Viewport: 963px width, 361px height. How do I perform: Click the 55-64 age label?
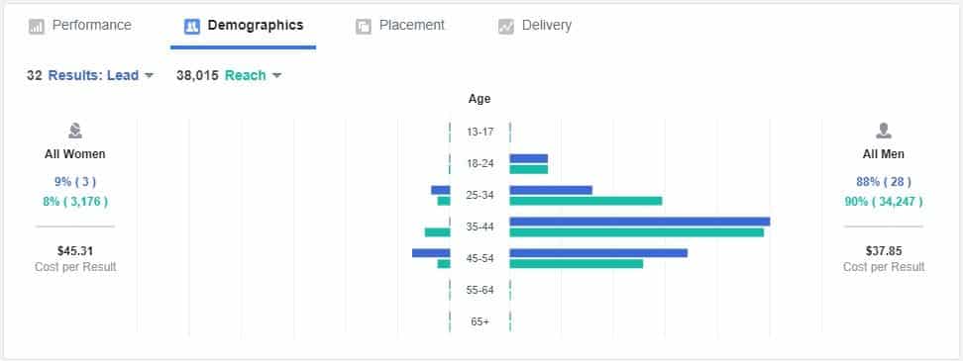click(x=480, y=290)
